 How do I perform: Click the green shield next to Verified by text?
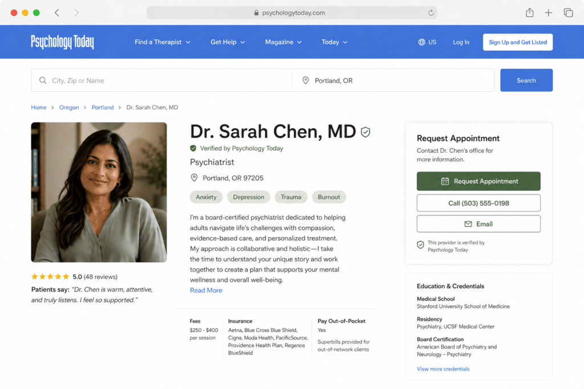193,148
